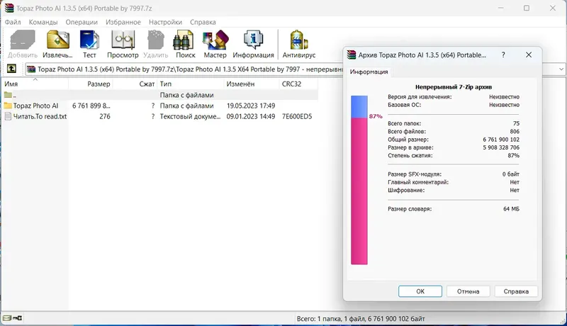Click the WinRAR icon in info dialog title
Image resolution: width=567 pixels, height=326 pixels.
click(351, 55)
